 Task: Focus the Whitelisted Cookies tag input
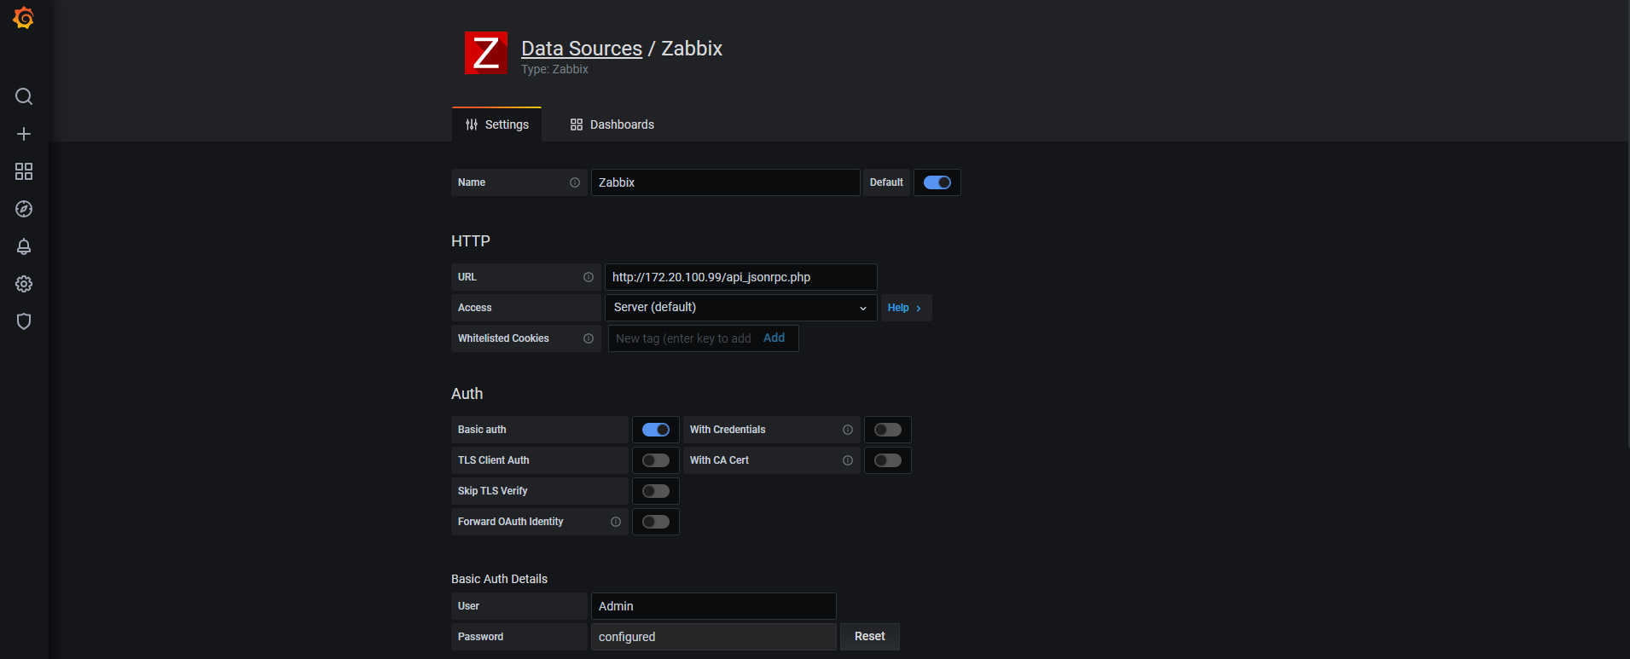coord(684,338)
